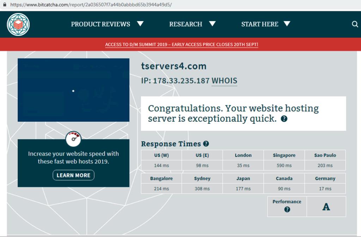Image resolution: width=361 pixels, height=237 pixels.
Task: Select the 'Germany' column header
Action: (325, 178)
